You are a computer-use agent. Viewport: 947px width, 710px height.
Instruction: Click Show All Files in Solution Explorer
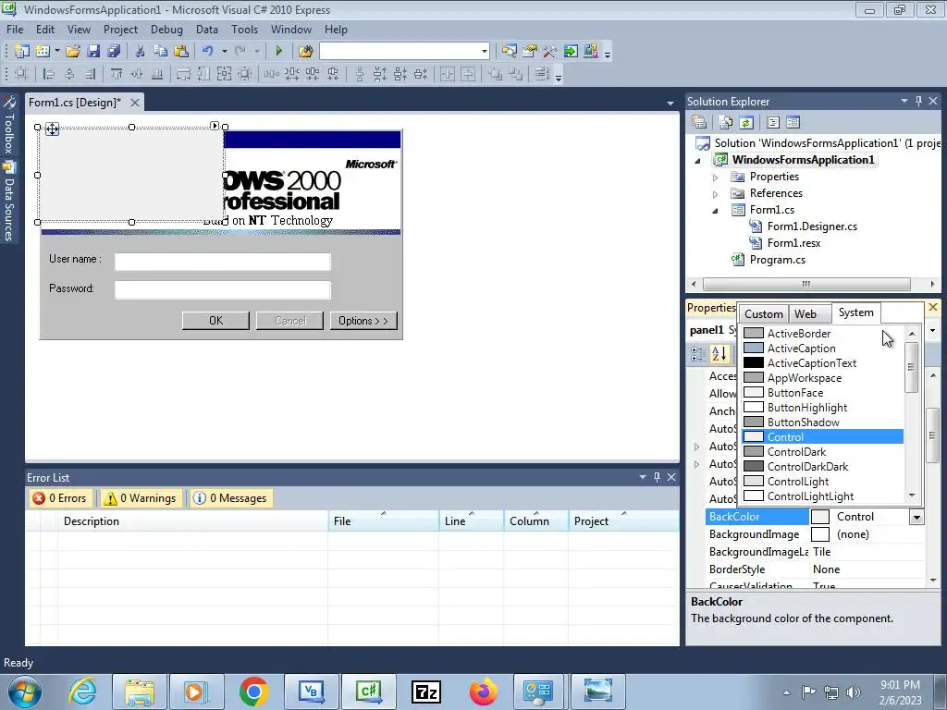(x=726, y=123)
